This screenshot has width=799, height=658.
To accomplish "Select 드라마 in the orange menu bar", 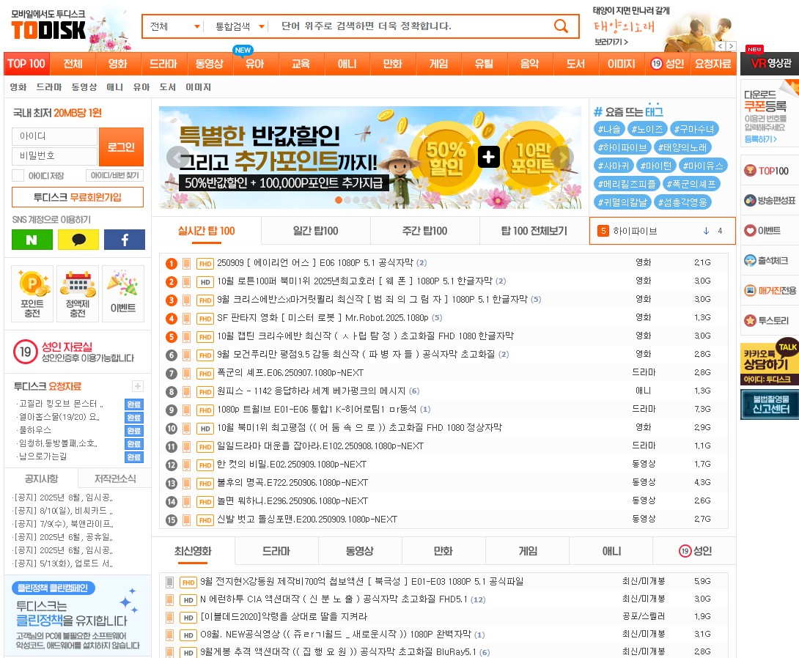I will click(x=163, y=64).
